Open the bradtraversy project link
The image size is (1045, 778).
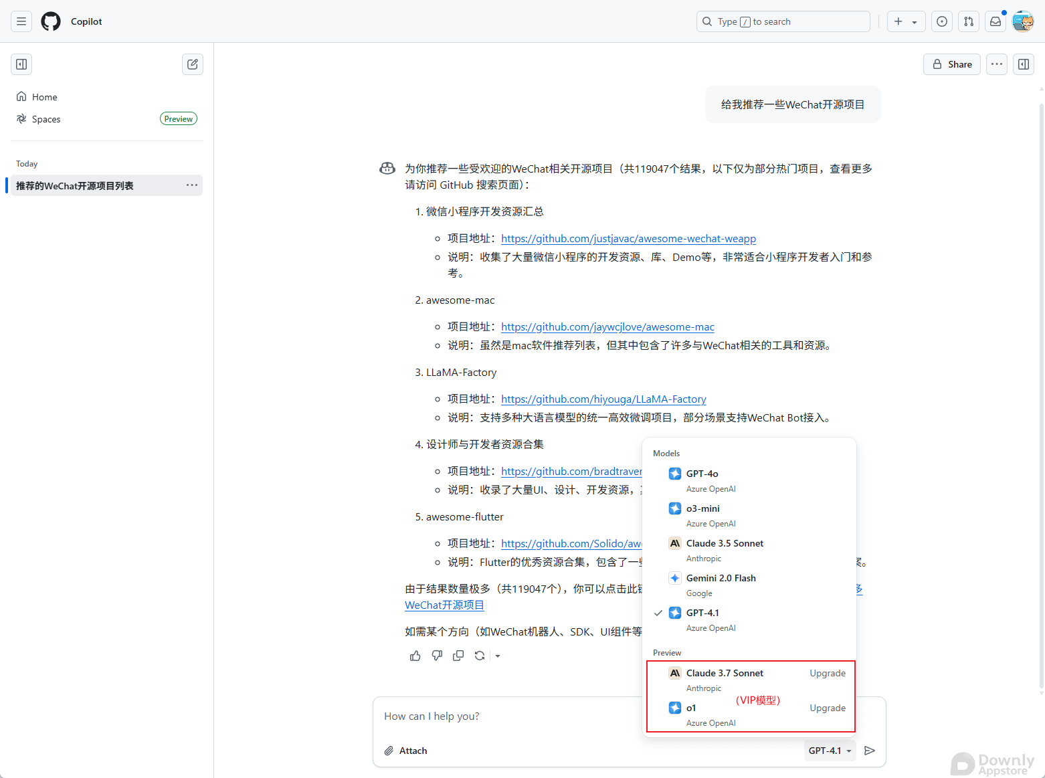point(571,471)
